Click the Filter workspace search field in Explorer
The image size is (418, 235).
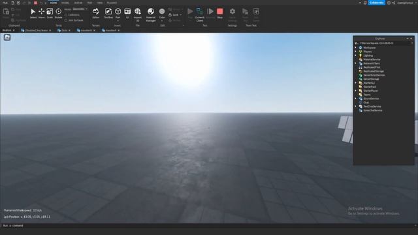pyautogui.click(x=384, y=43)
